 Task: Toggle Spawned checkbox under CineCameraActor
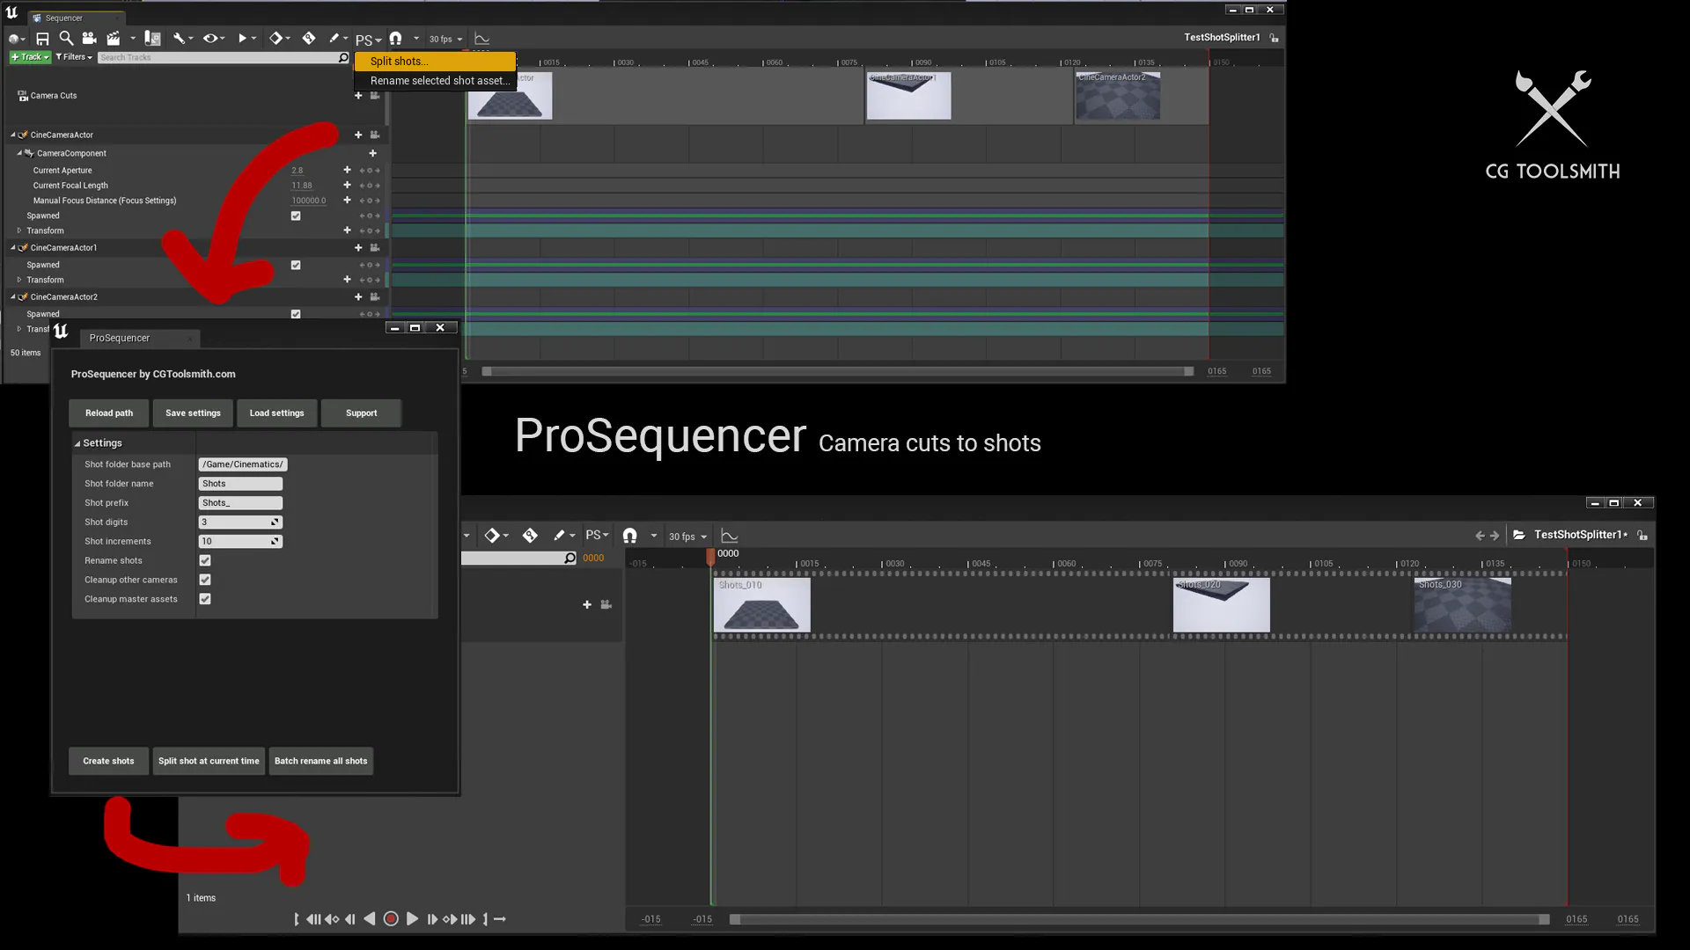296,216
